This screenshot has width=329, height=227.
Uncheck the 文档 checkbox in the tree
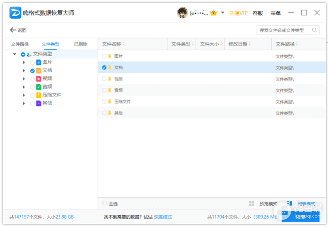(x=32, y=71)
